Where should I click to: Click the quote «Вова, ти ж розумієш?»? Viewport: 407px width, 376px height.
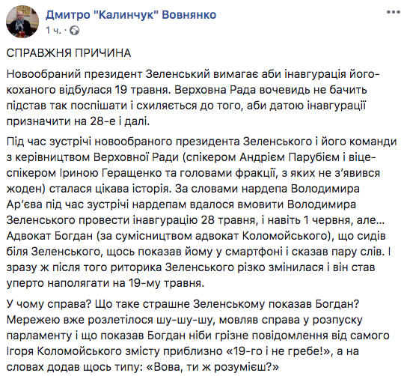(x=212, y=367)
